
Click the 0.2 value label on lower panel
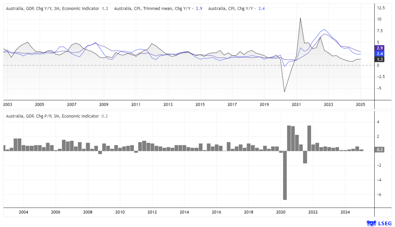[379, 149]
